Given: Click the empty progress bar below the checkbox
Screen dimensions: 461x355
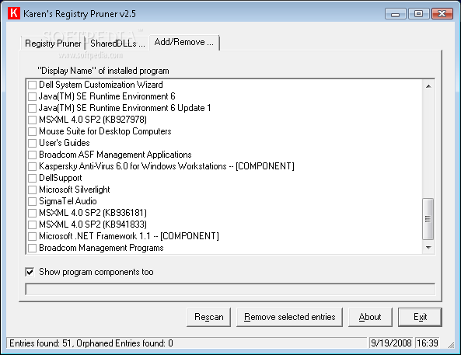Looking at the screenshot, I should tap(230, 289).
